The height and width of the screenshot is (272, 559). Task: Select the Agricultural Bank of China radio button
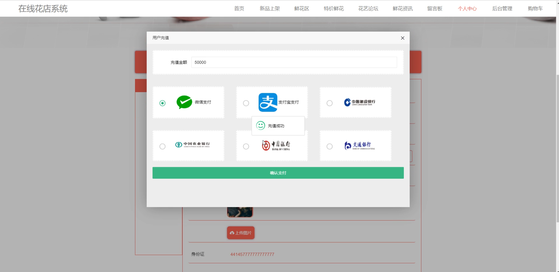tap(162, 146)
